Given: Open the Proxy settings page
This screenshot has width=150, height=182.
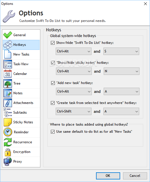Looking at the screenshot, I should 21,161.
